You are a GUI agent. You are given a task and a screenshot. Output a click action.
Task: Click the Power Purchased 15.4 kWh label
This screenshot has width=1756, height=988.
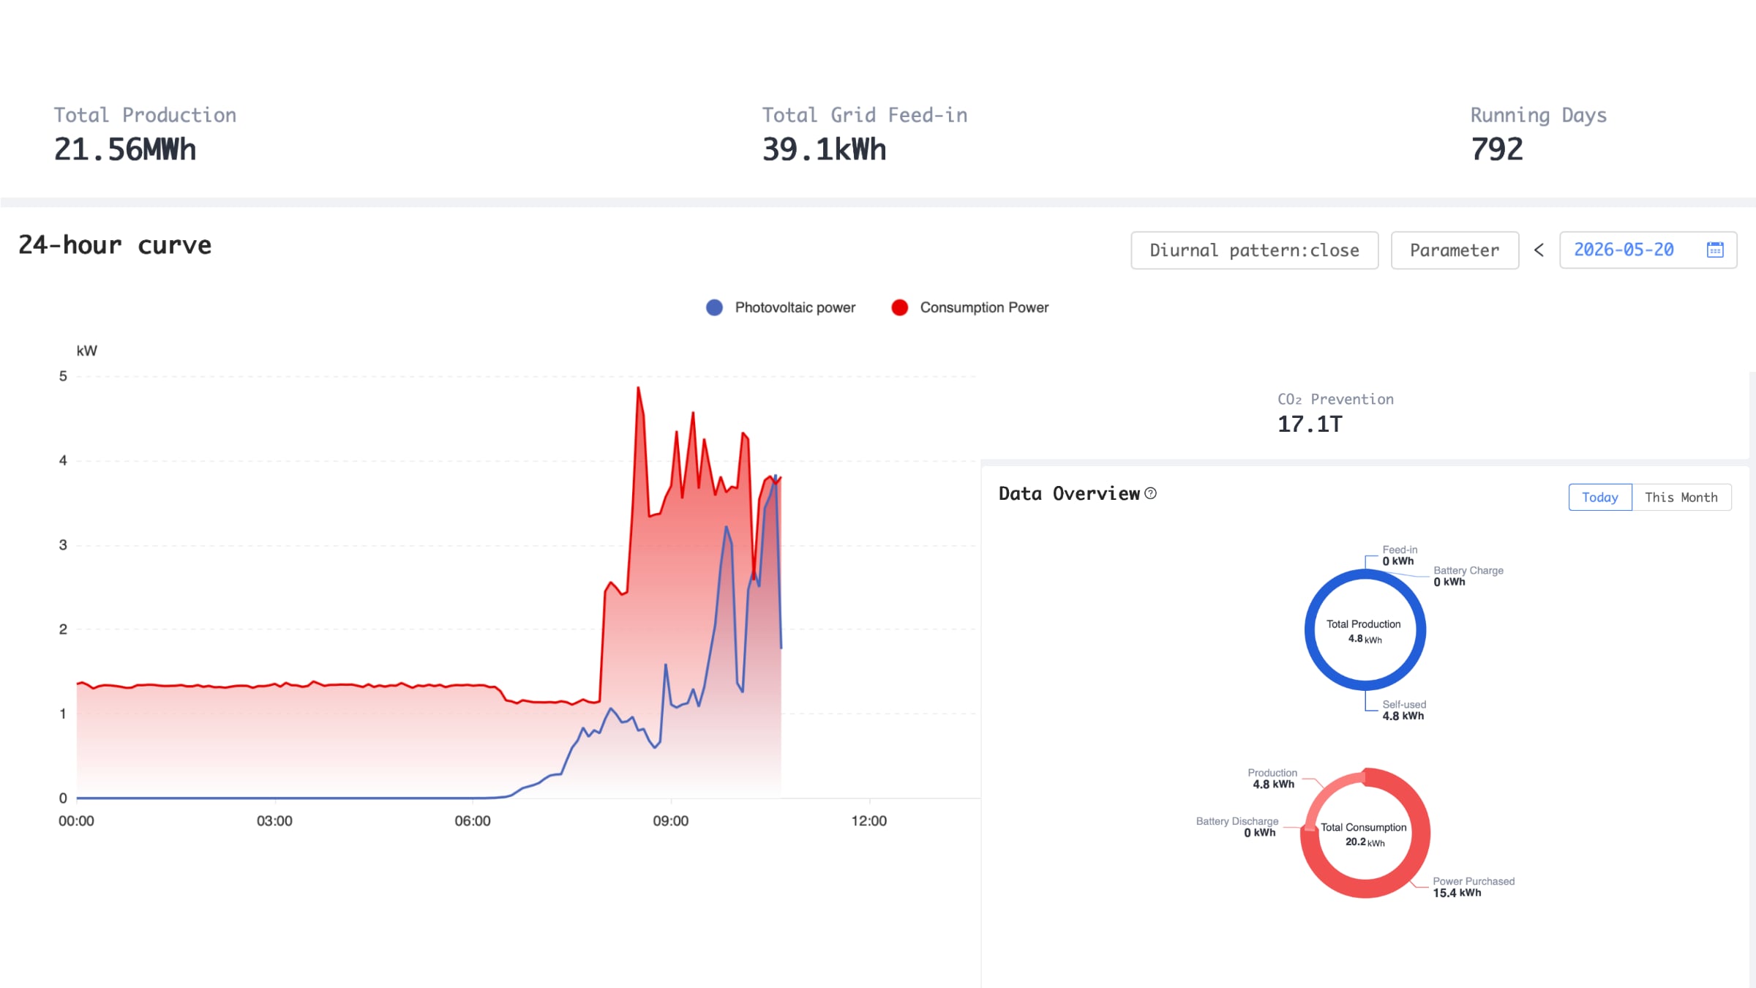pos(1474,887)
